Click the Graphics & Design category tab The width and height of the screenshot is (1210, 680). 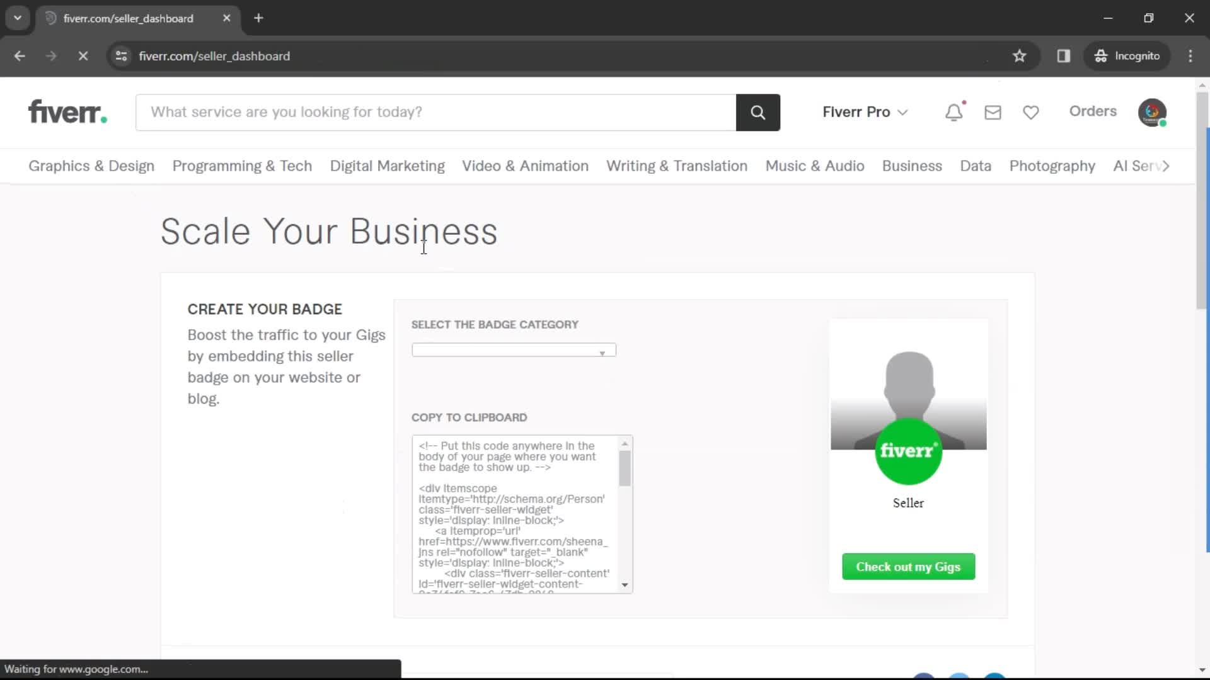click(x=91, y=166)
